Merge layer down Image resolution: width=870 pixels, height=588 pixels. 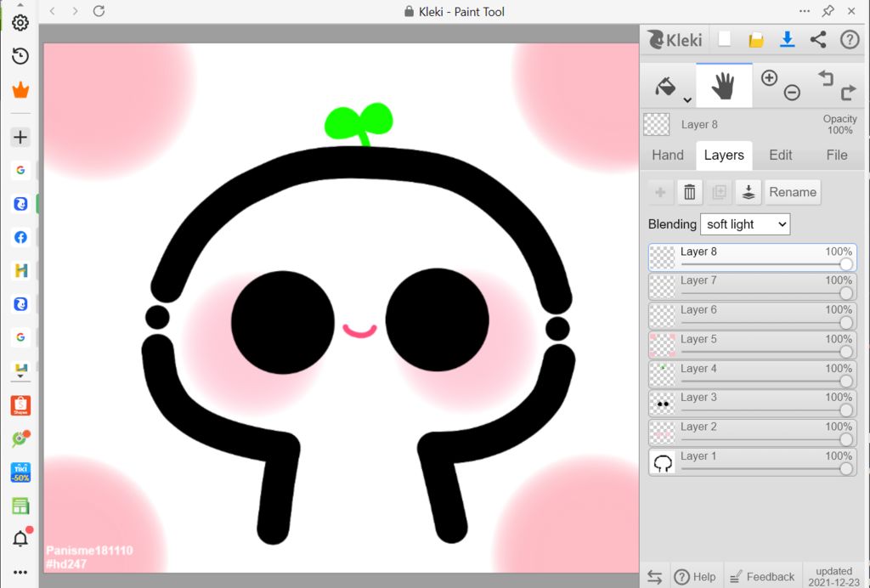(x=749, y=193)
